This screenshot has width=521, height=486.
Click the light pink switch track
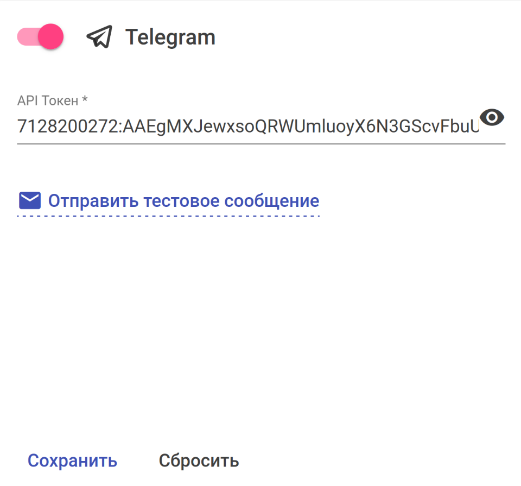(25, 37)
